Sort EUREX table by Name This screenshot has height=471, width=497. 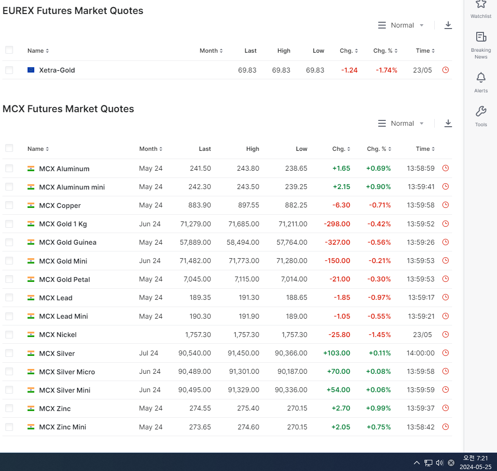(x=38, y=50)
